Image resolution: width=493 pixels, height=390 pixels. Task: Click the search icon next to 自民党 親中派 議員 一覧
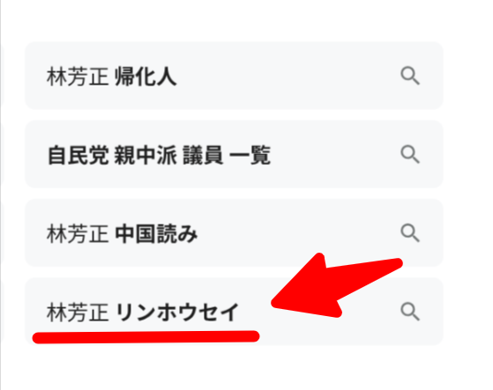click(x=410, y=154)
